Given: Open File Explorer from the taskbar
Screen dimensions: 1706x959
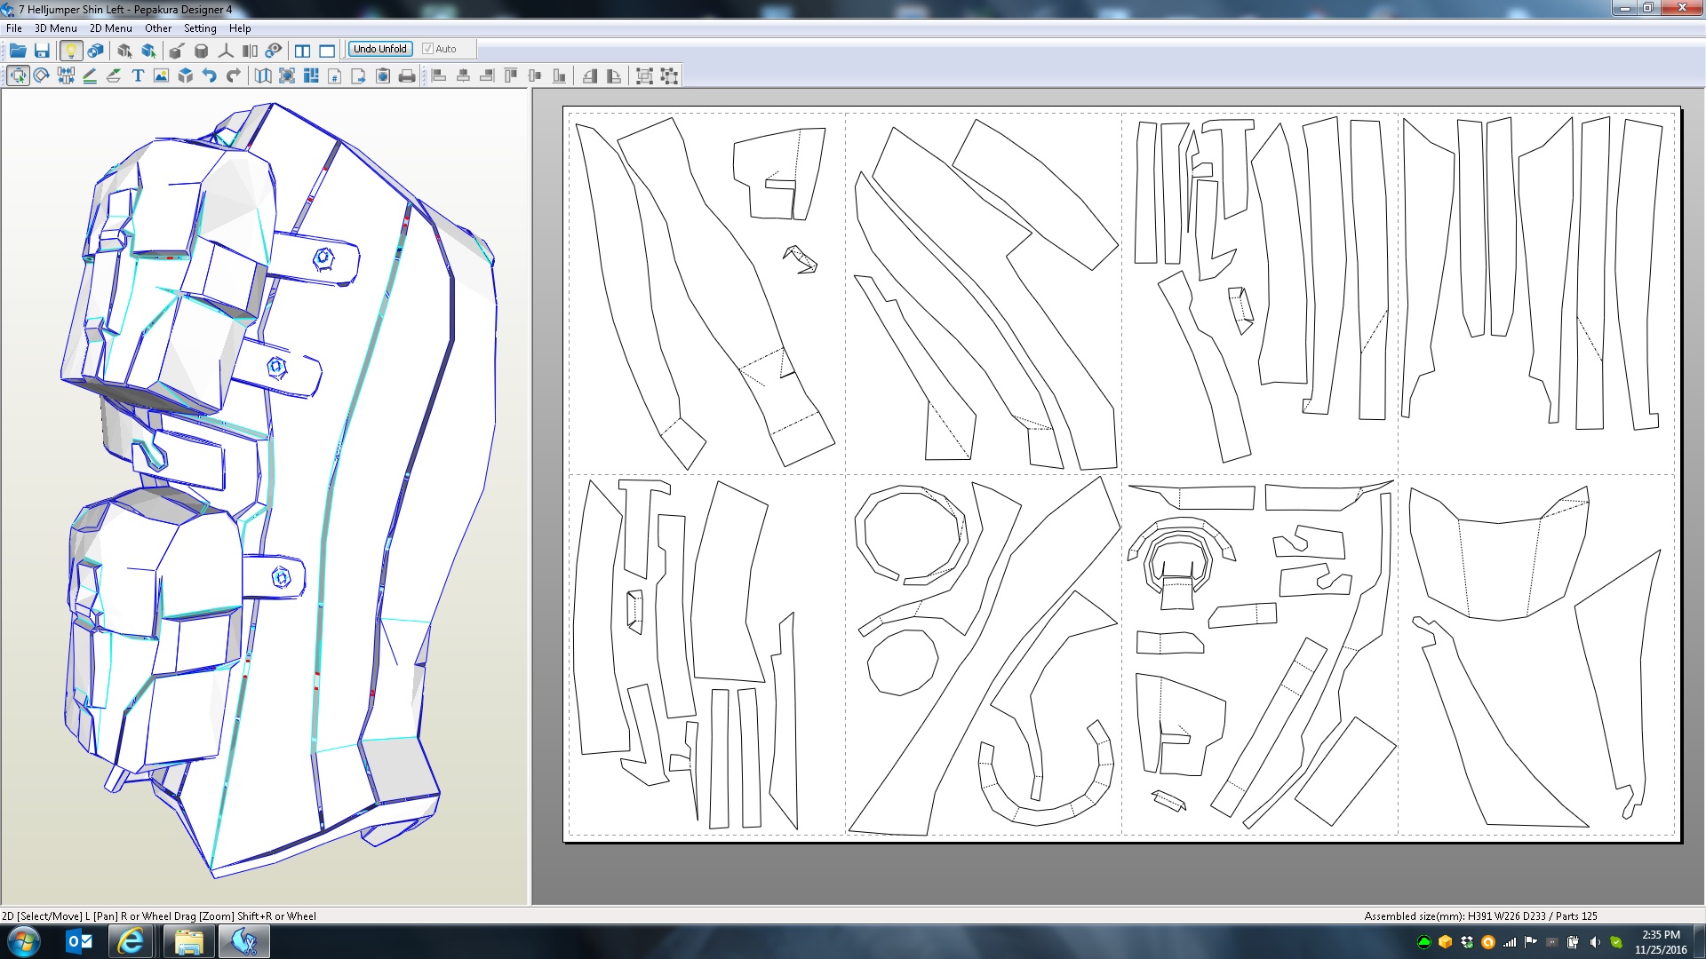Looking at the screenshot, I should (x=189, y=941).
